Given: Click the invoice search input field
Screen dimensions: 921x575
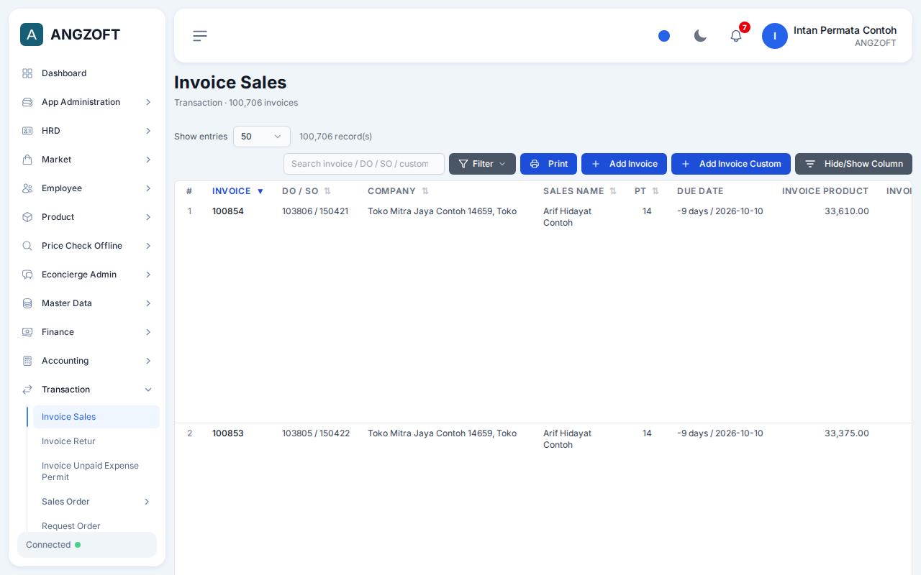Looking at the screenshot, I should point(364,164).
